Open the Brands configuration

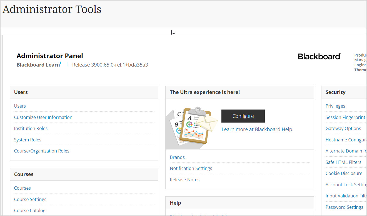(x=177, y=157)
